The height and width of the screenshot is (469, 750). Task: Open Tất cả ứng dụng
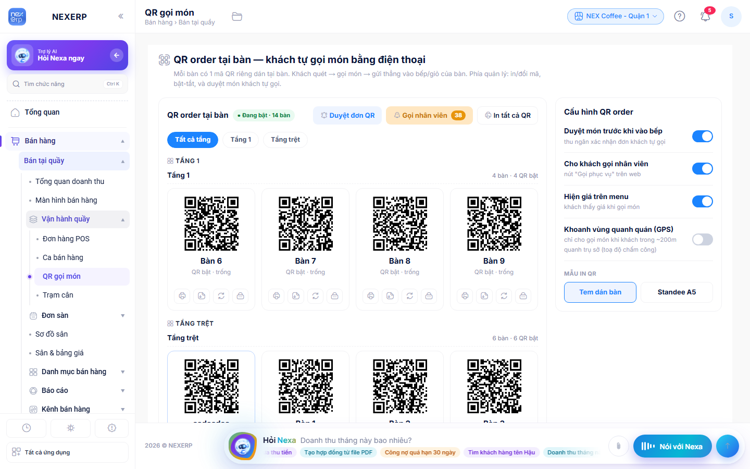[x=68, y=452]
